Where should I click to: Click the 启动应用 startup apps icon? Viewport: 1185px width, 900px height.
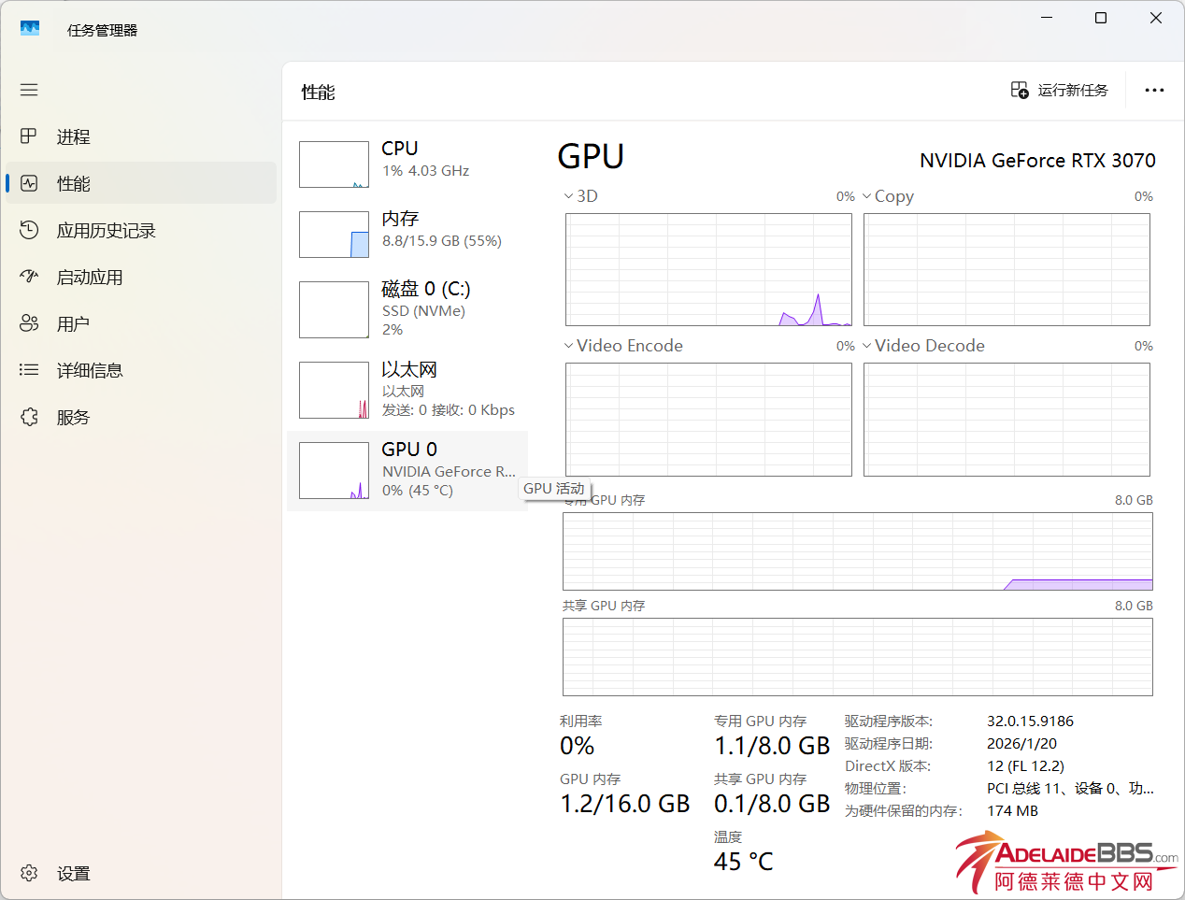(29, 277)
